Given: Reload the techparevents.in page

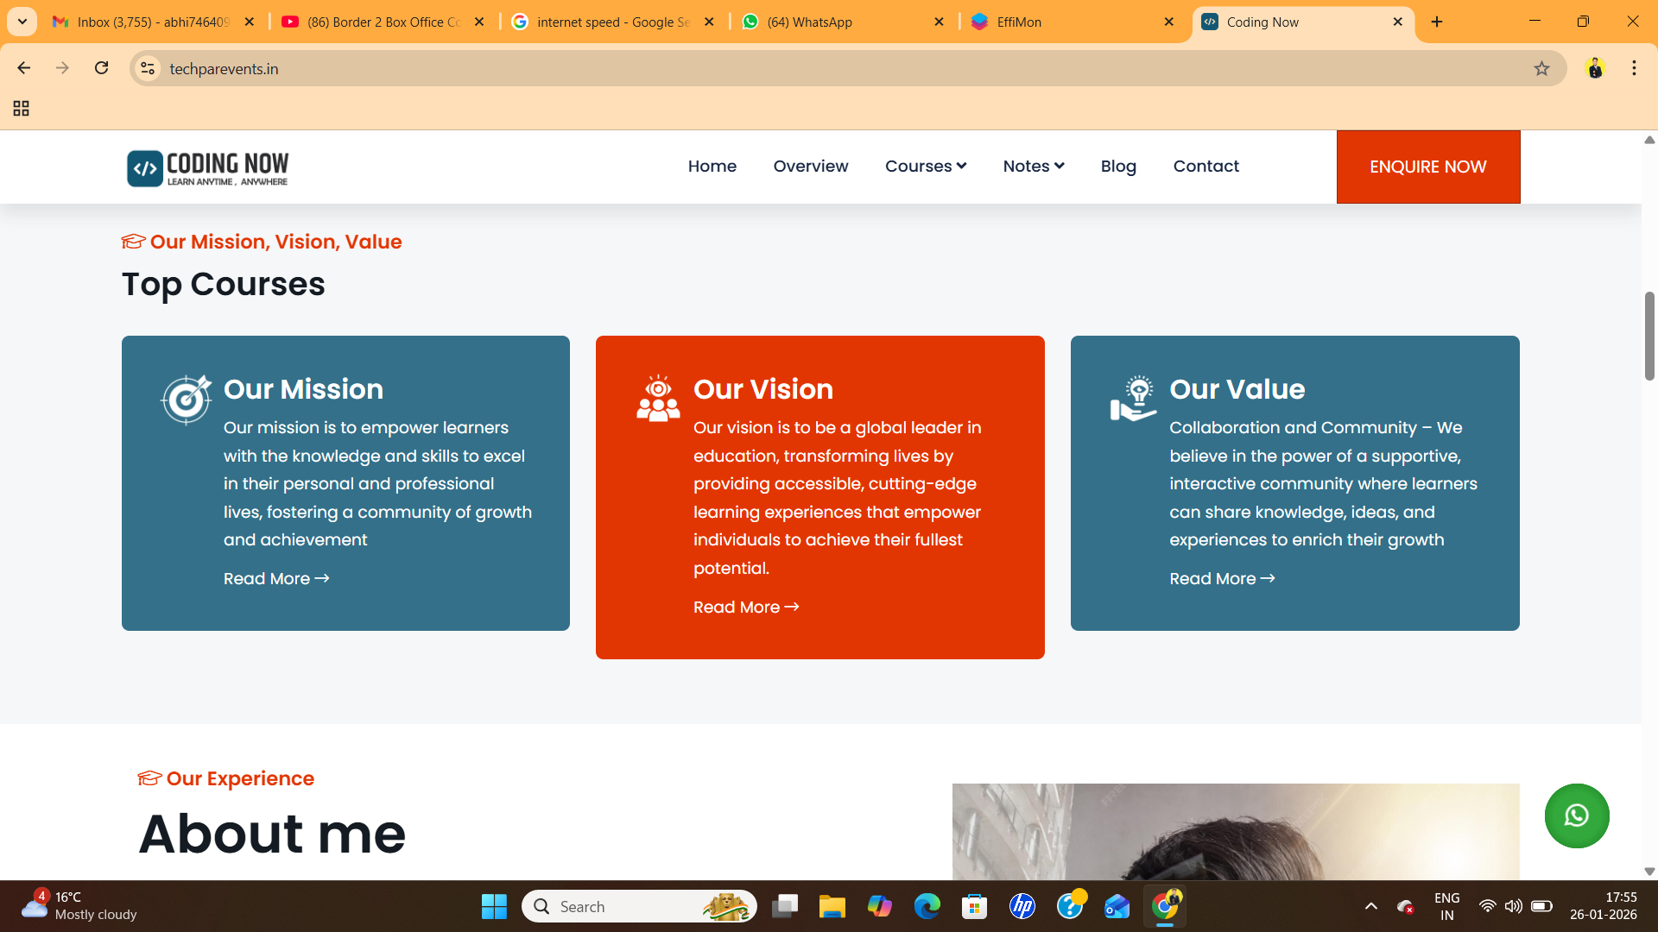Looking at the screenshot, I should point(102,68).
